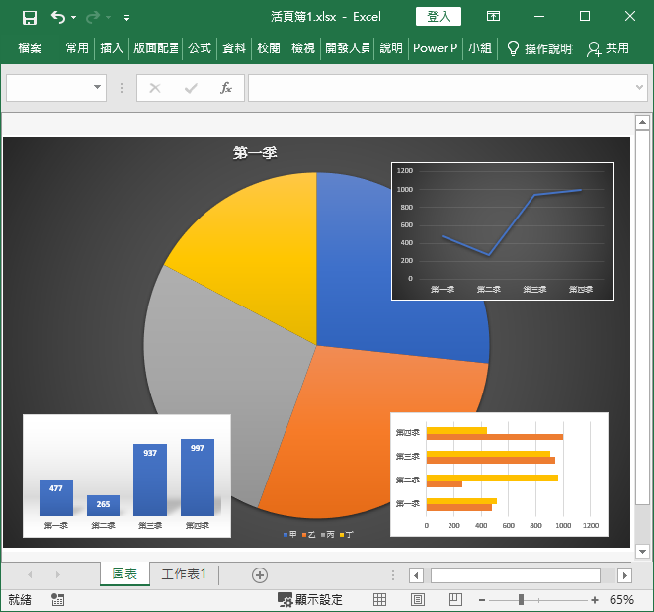The image size is (654, 612).
Task: Open the Undo history dropdown arrow
Action: [x=74, y=17]
